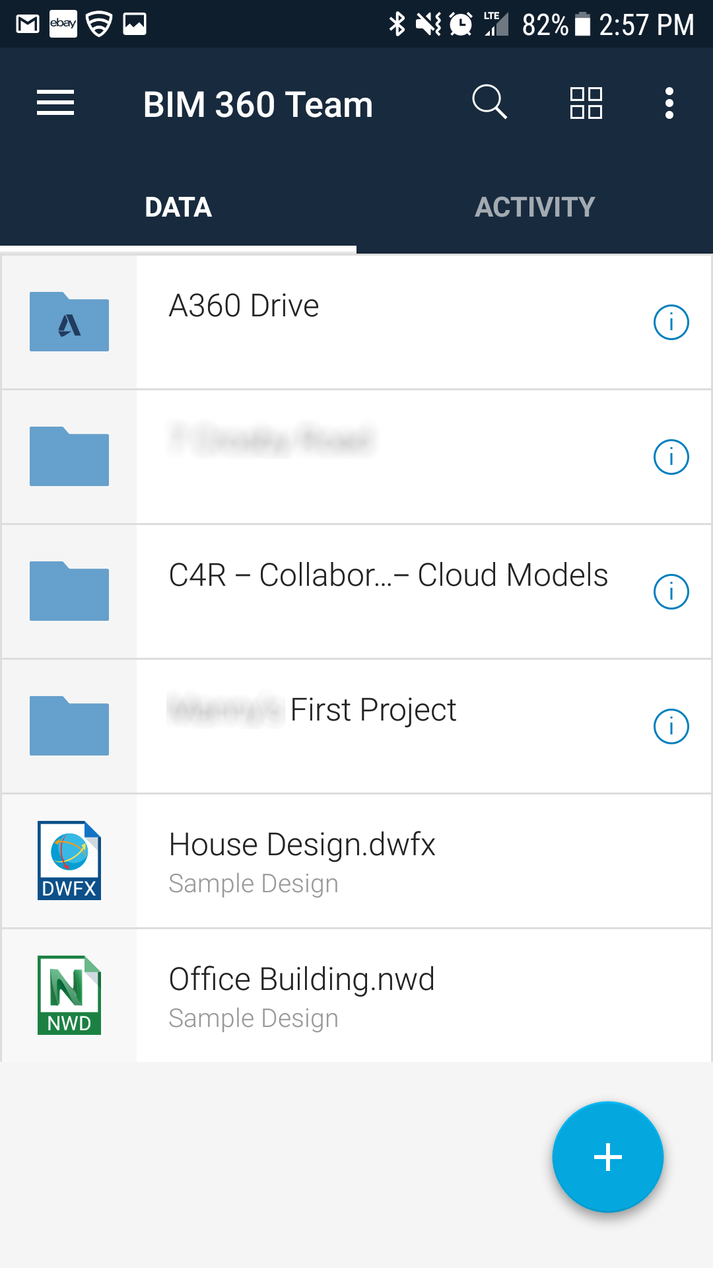Tap the Gmail notification icon in status bar
This screenshot has height=1268, width=713.
pos(28,24)
